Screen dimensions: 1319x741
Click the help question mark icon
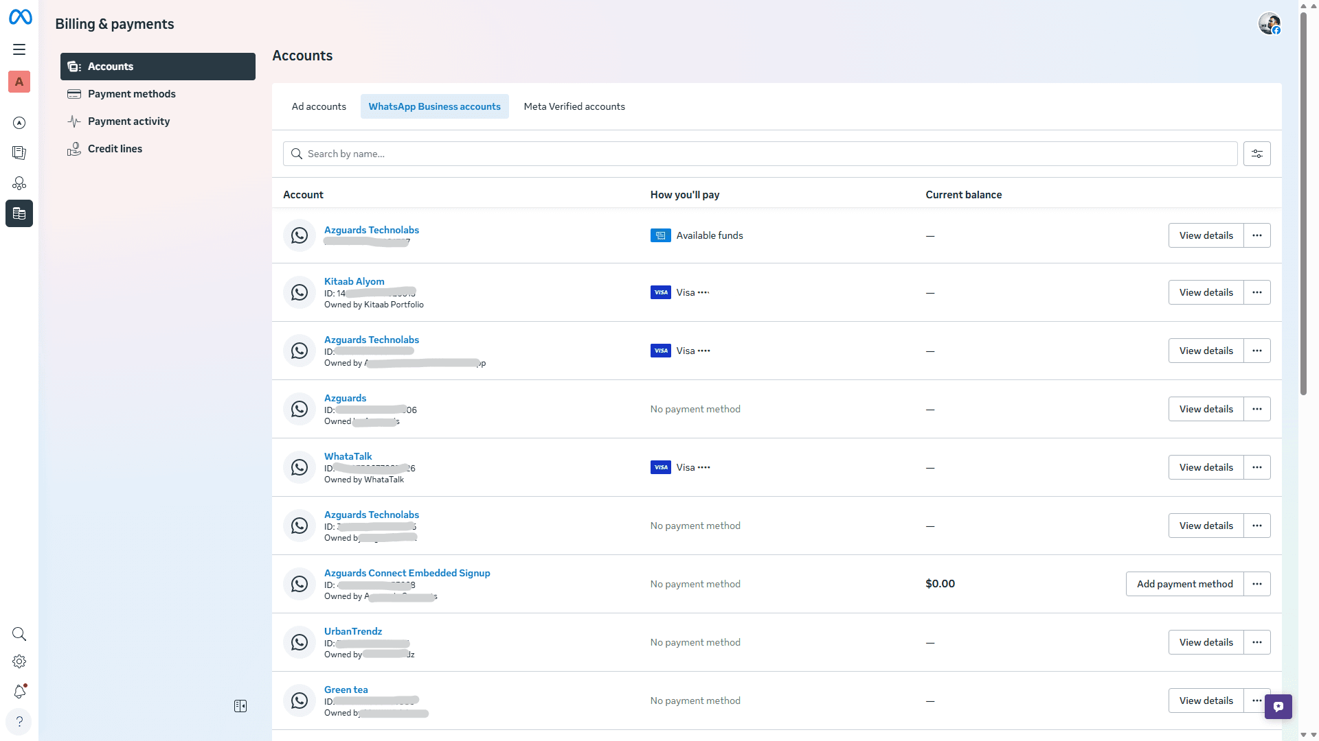point(19,722)
